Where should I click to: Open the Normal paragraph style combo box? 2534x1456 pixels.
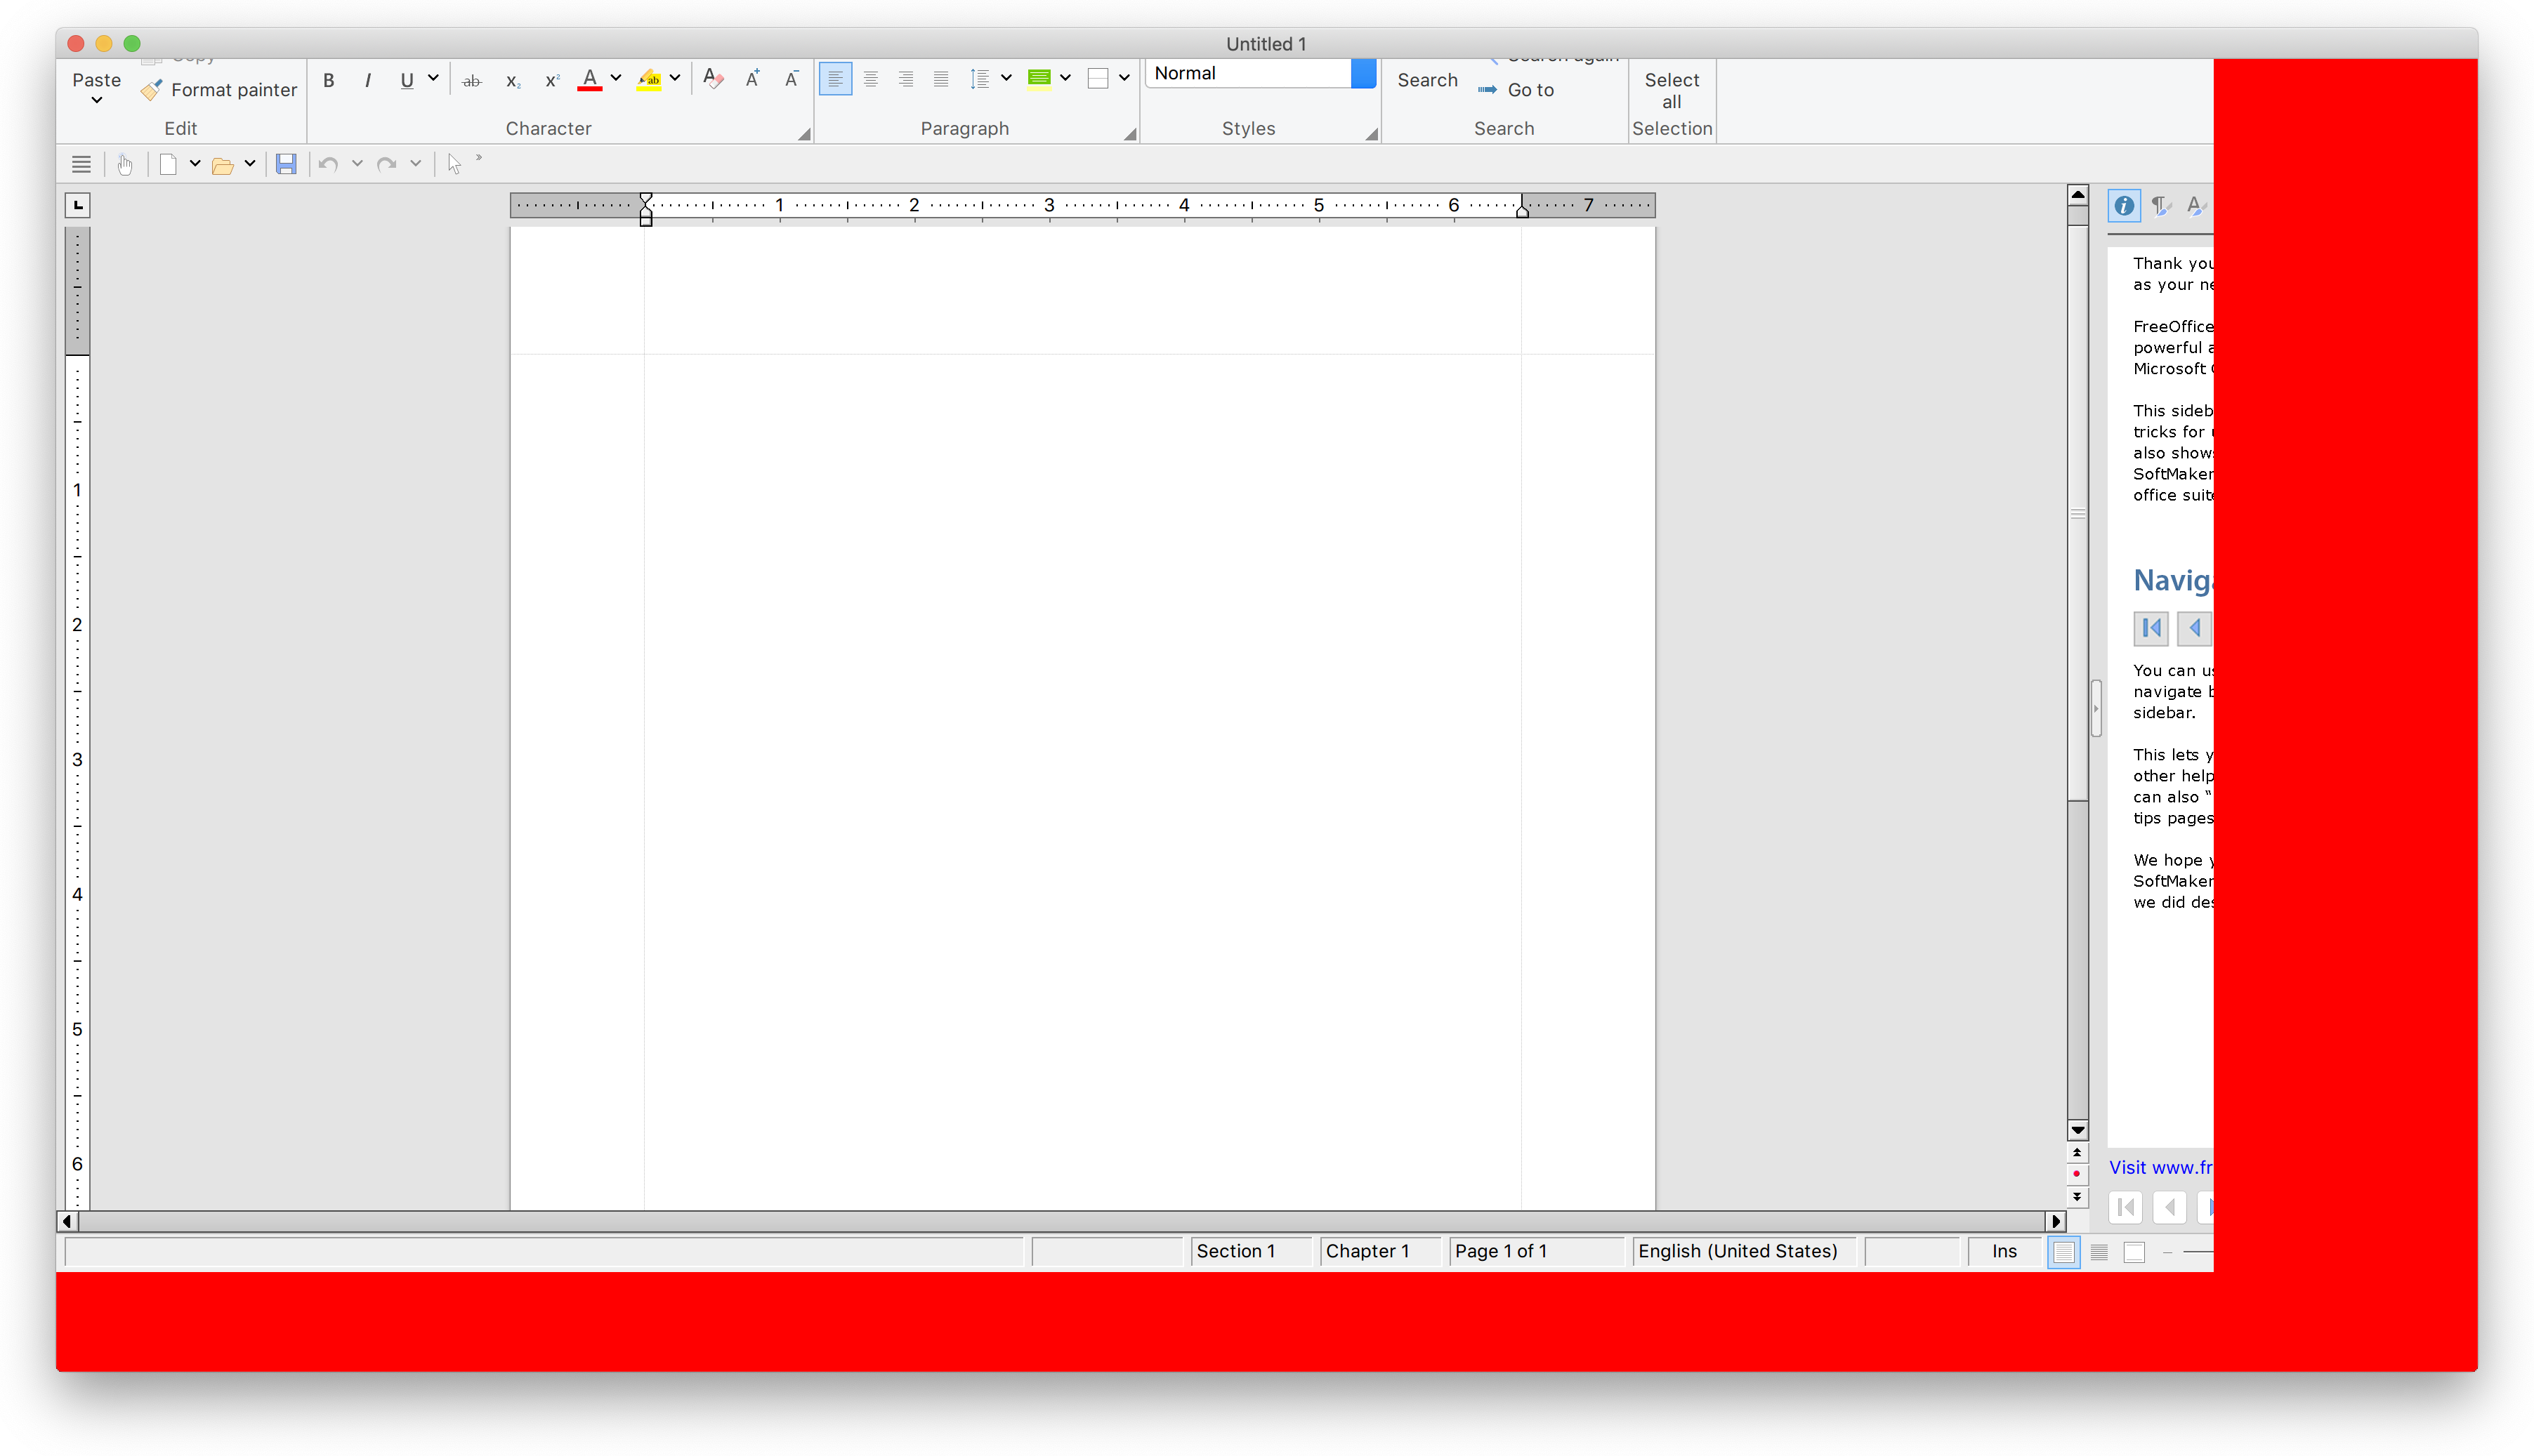pos(1363,73)
